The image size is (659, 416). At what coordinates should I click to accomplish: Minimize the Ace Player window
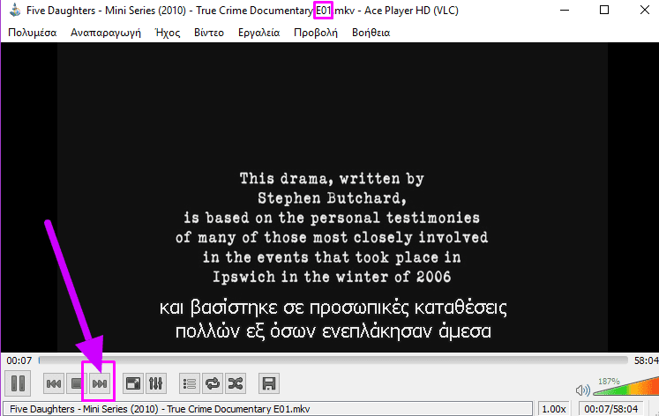565,10
